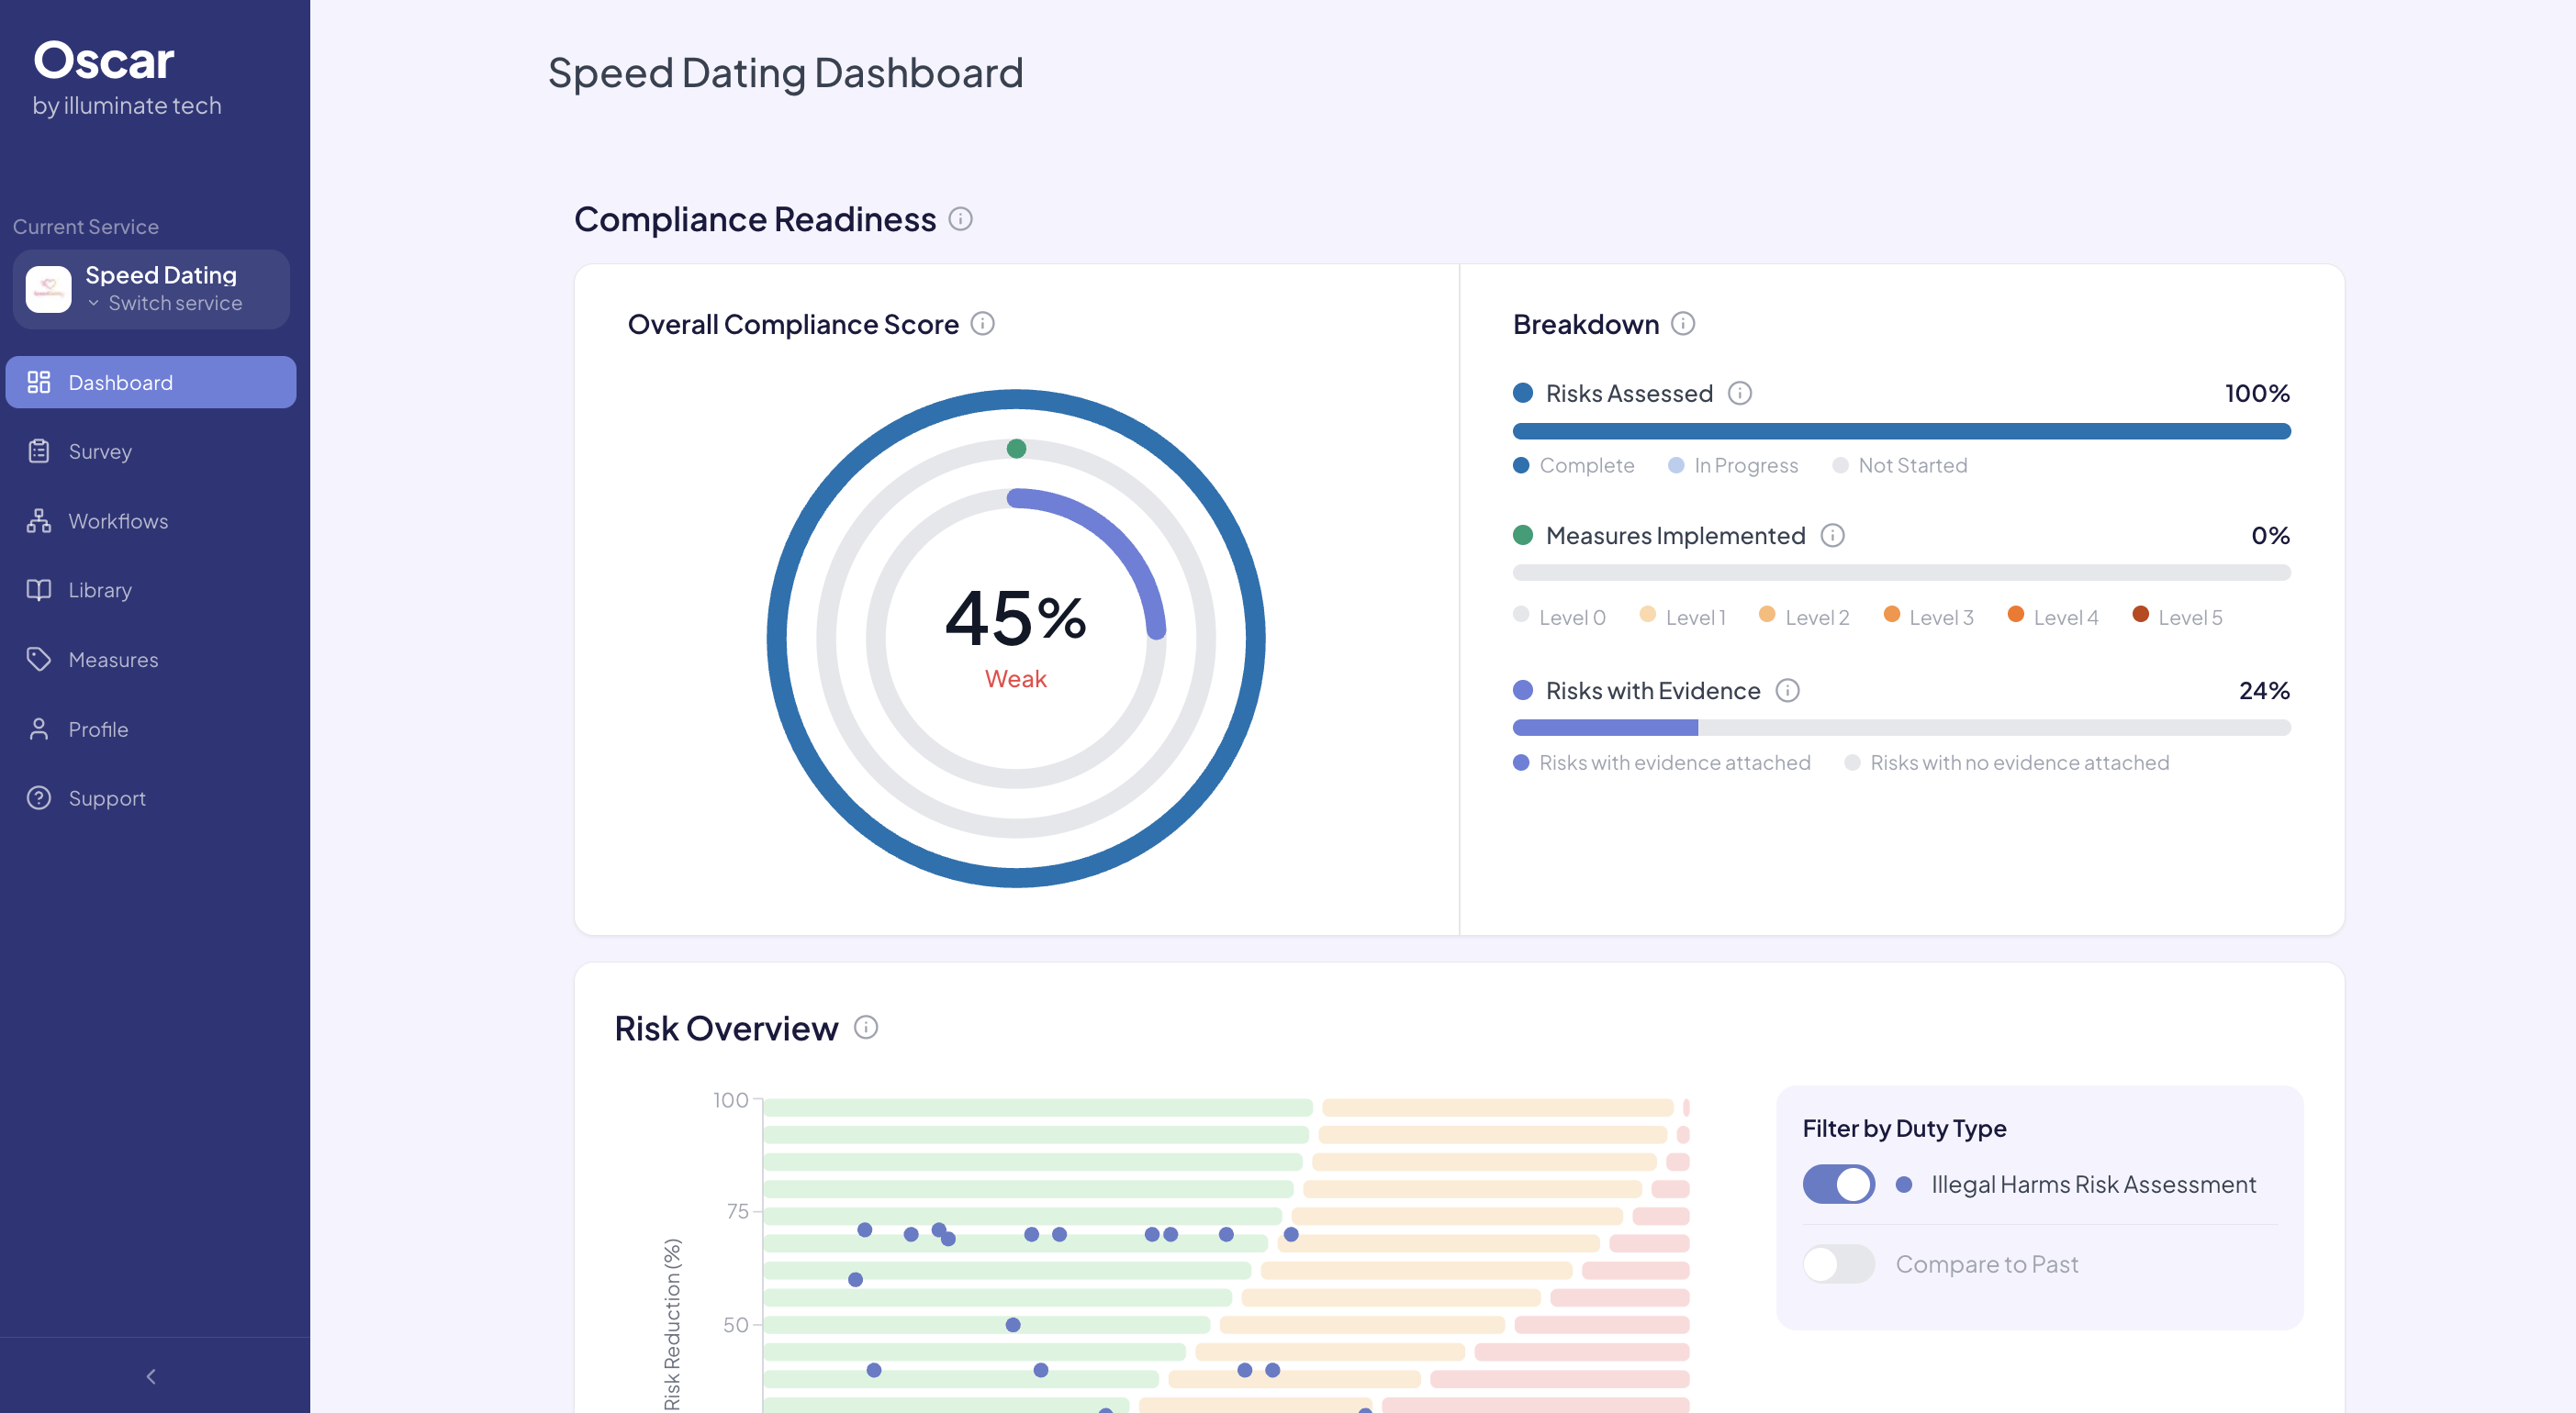Enable the Compare to Past toggle
Viewport: 2576px width, 1413px height.
[x=1838, y=1263]
